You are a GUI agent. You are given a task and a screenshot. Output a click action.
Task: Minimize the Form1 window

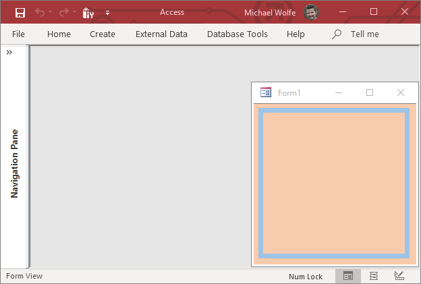(x=339, y=92)
